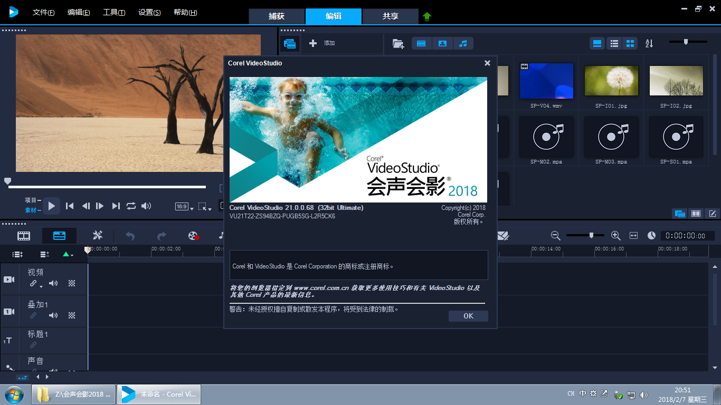The width and height of the screenshot is (721, 405).
Task: Toggle show photos filter
Action: click(x=442, y=44)
